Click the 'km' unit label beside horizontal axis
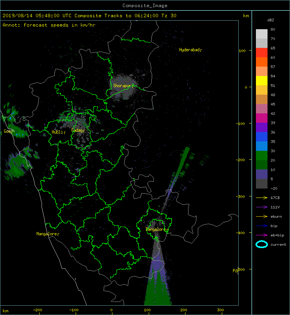This screenshot has width=290, height=315. [6, 311]
